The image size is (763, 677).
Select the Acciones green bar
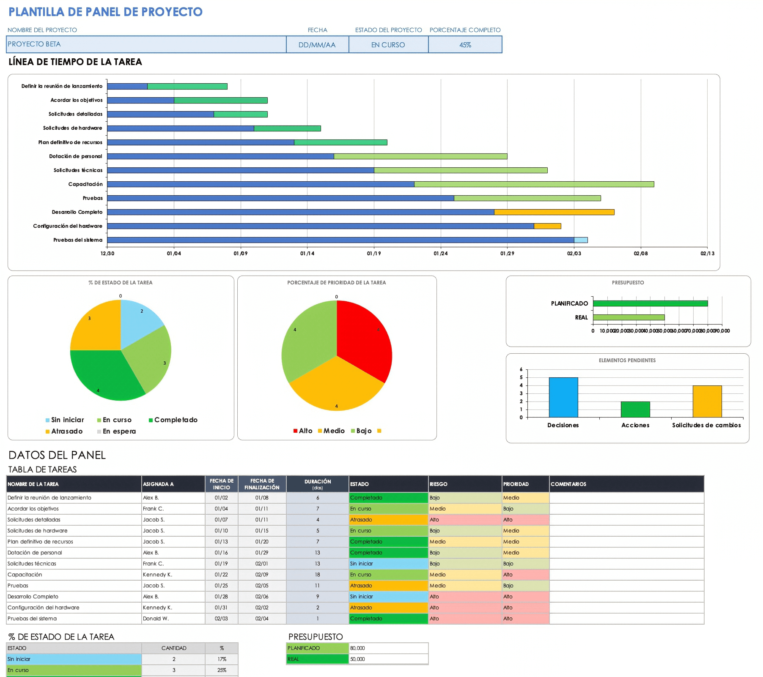(635, 409)
